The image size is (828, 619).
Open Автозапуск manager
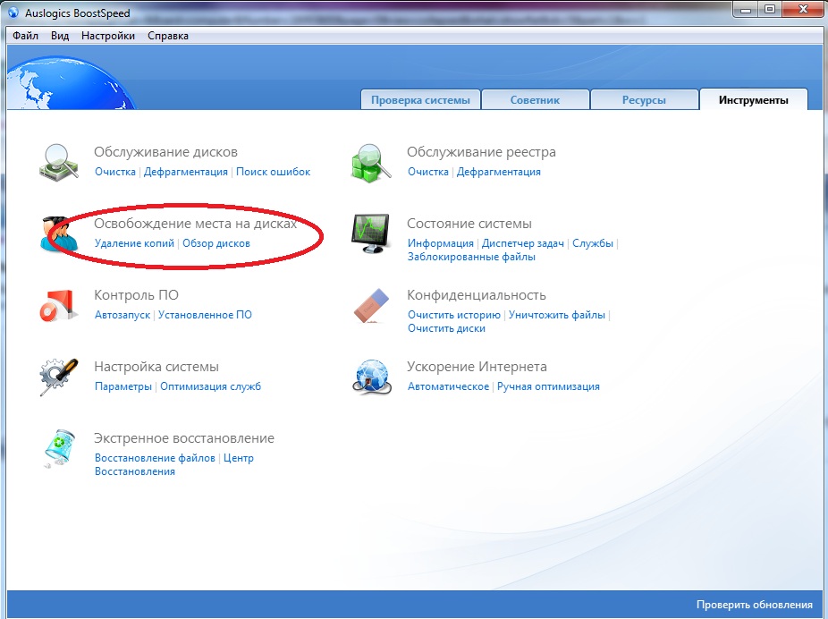pos(123,315)
